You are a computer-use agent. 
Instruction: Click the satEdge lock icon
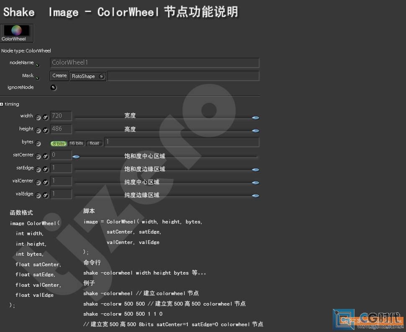pos(46,169)
